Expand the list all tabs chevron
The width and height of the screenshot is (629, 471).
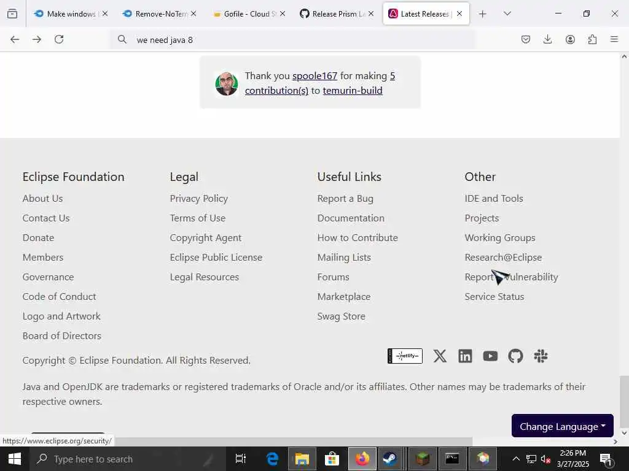coord(507,13)
